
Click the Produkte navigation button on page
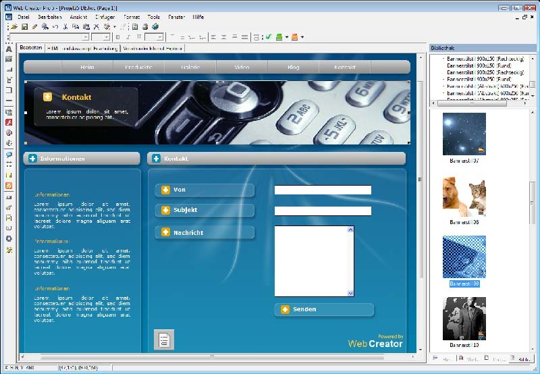(138, 67)
